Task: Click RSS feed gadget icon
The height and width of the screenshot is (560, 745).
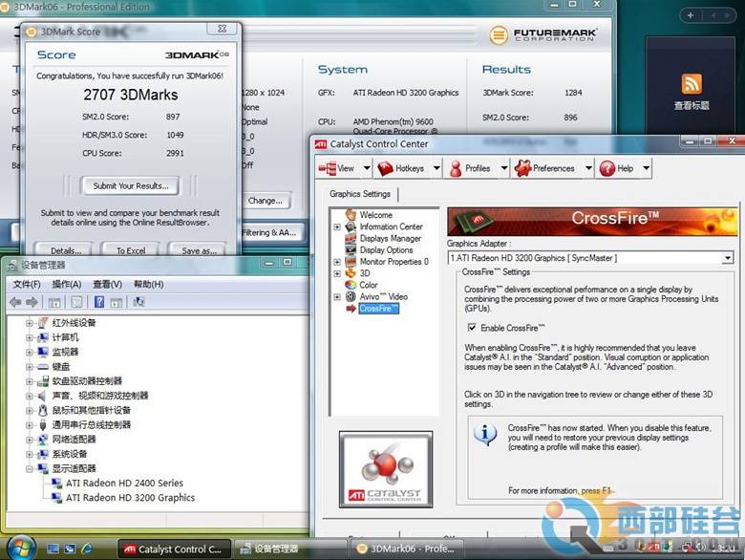Action: point(692,84)
